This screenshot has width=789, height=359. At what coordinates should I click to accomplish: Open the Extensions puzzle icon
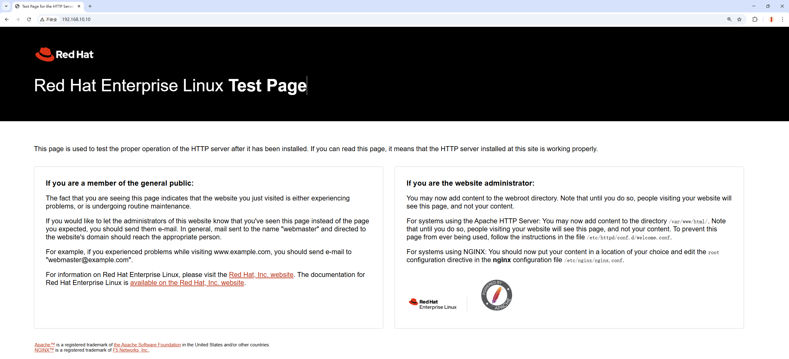755,19
